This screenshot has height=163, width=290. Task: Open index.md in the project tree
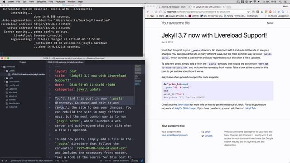(x=13, y=107)
